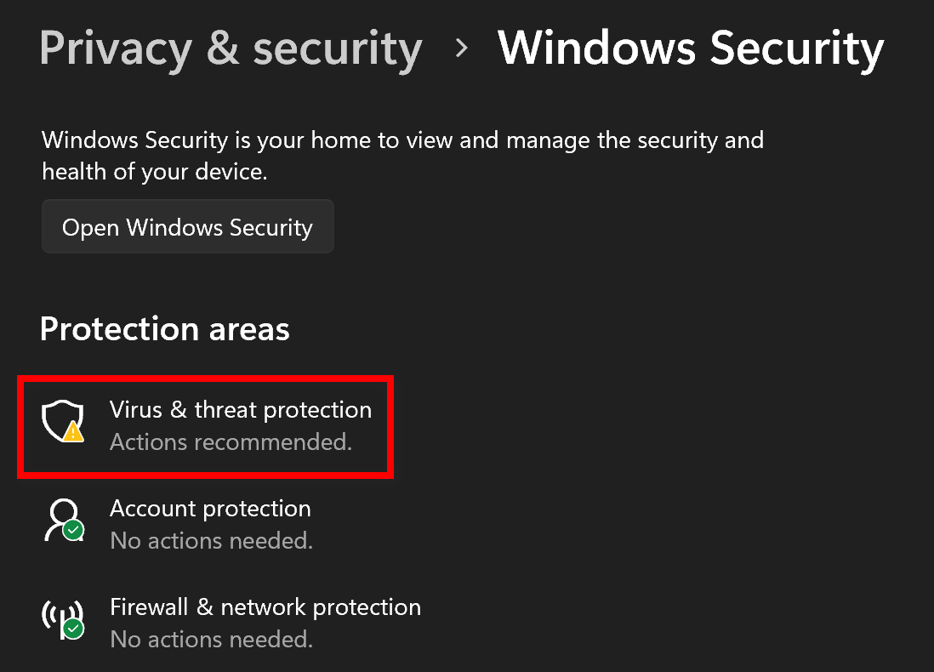934x672 pixels.
Task: Click the Windows Security page title
Action: click(x=691, y=48)
